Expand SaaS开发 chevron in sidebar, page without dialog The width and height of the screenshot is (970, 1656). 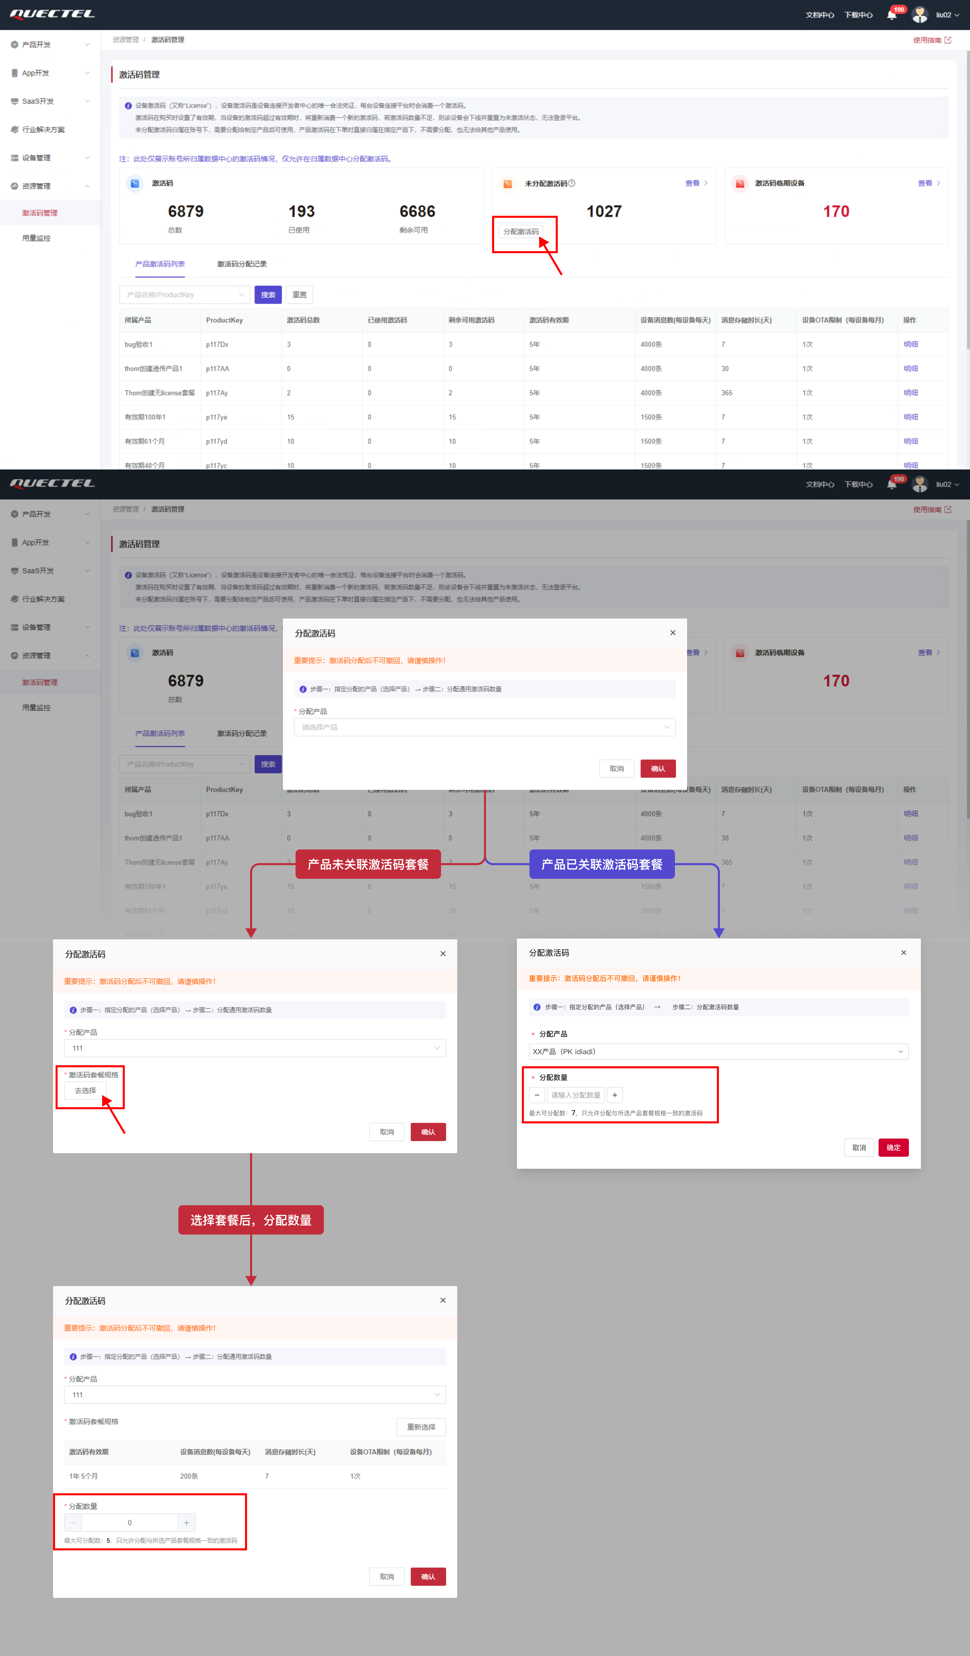87,101
